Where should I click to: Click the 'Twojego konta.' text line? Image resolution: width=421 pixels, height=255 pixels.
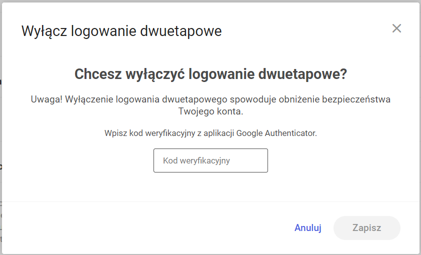pyautogui.click(x=211, y=111)
